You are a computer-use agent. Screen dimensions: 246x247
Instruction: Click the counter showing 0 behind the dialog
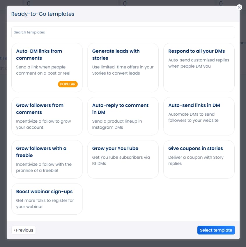tap(28, 3)
